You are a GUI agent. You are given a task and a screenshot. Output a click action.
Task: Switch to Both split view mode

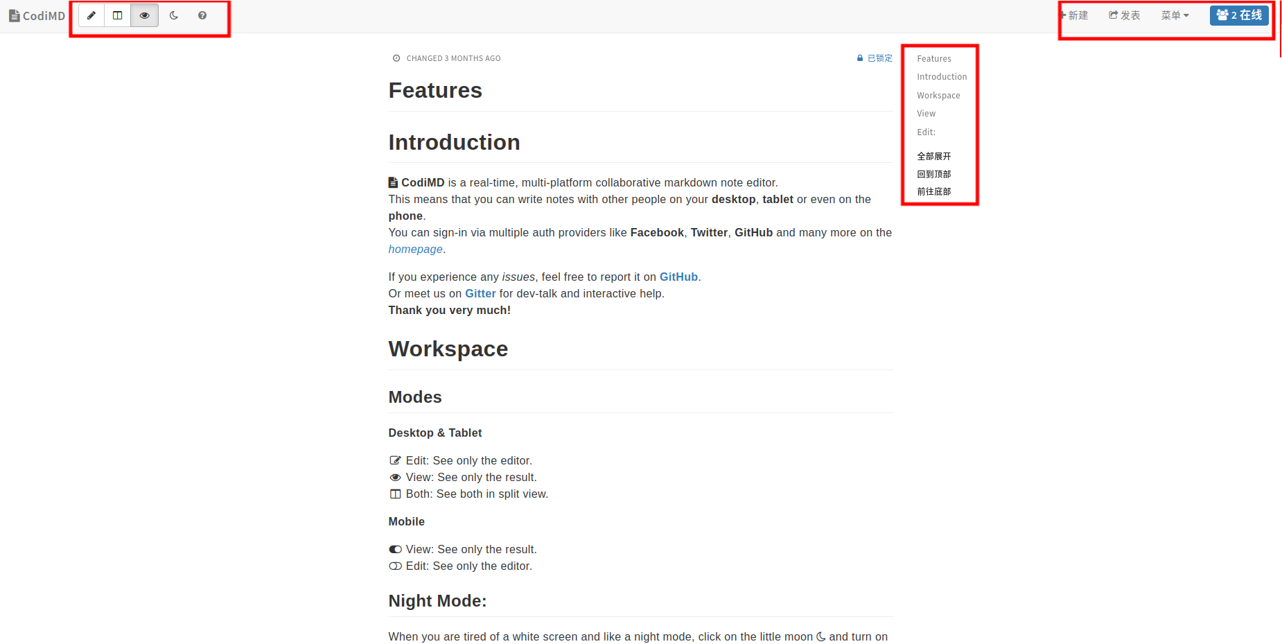118,15
